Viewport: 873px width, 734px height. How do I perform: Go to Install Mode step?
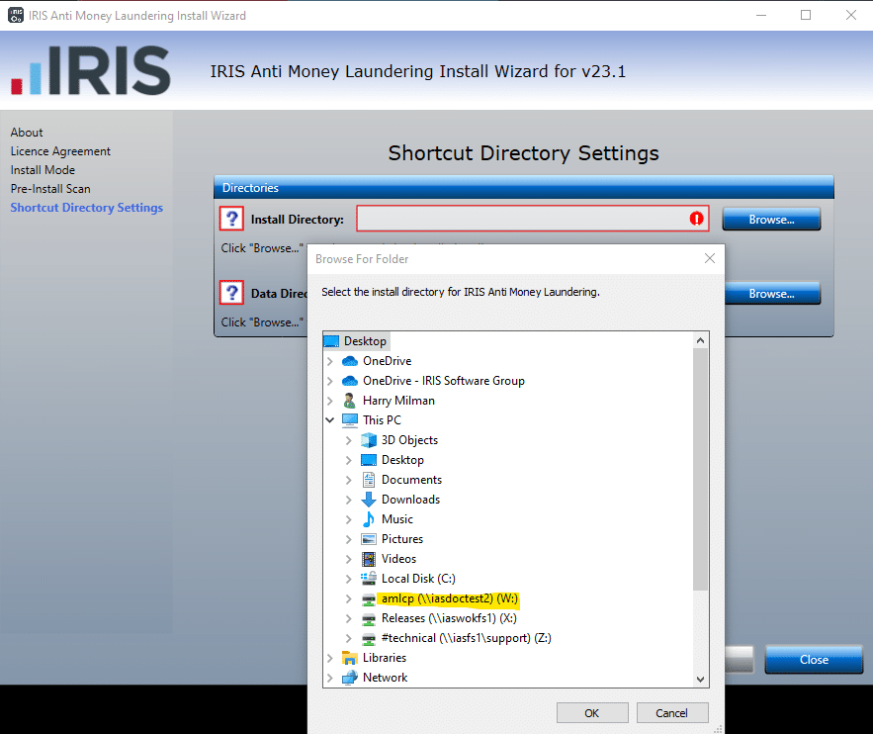[x=43, y=170]
